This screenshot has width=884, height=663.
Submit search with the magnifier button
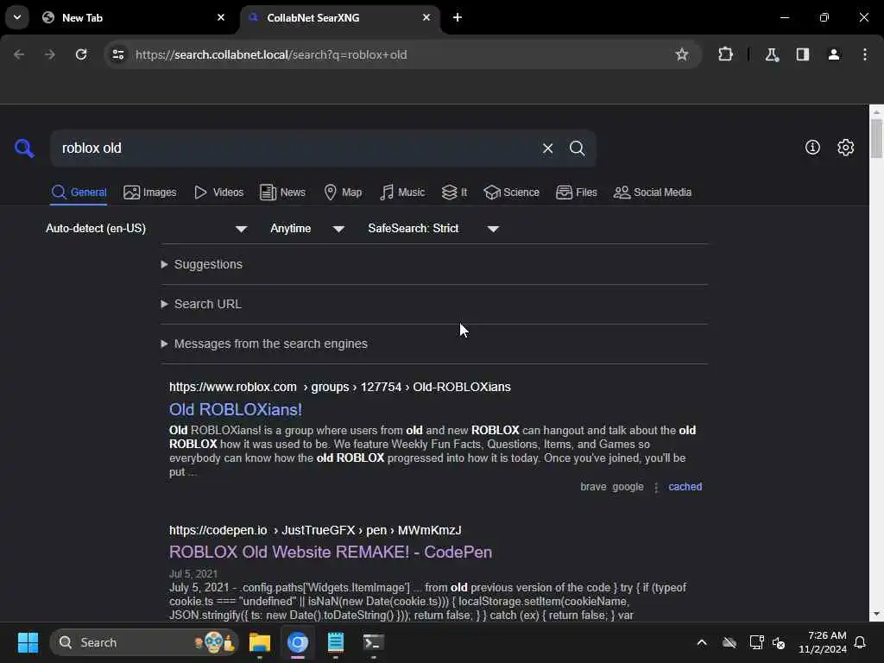[x=577, y=148]
